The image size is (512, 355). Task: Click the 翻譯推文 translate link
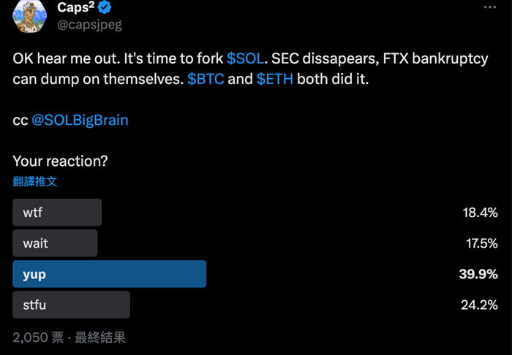pos(34,180)
